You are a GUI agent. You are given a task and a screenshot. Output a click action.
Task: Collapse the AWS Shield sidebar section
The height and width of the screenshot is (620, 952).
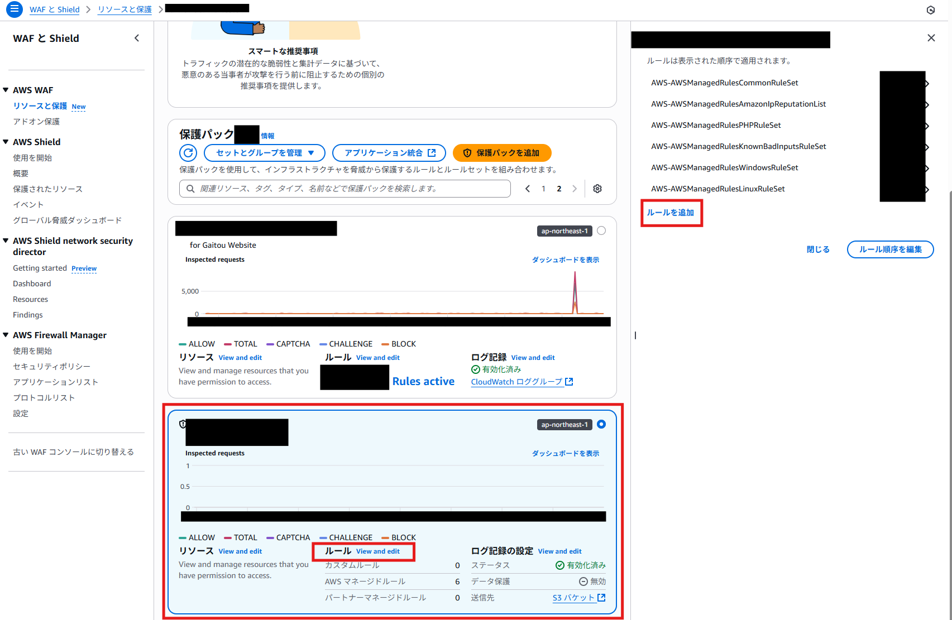coord(6,142)
